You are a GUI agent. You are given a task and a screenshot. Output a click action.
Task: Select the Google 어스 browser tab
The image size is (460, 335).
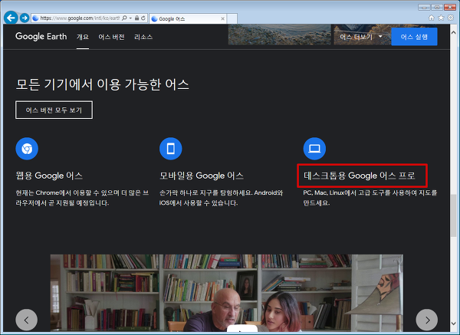188,18
